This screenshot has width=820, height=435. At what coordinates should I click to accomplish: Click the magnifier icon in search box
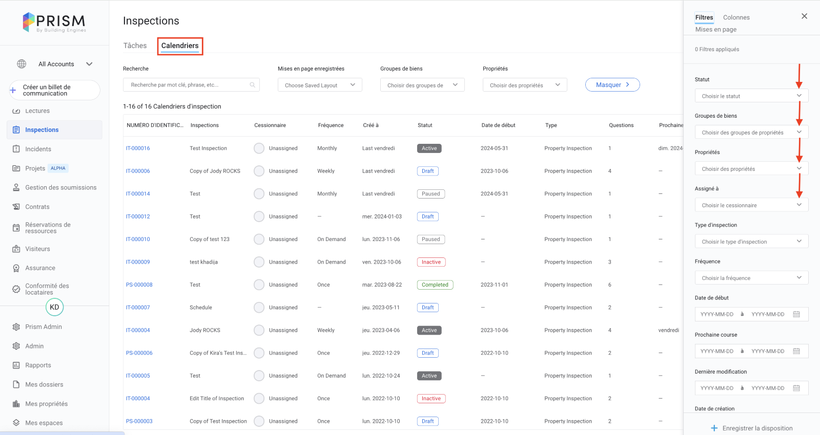click(x=252, y=85)
